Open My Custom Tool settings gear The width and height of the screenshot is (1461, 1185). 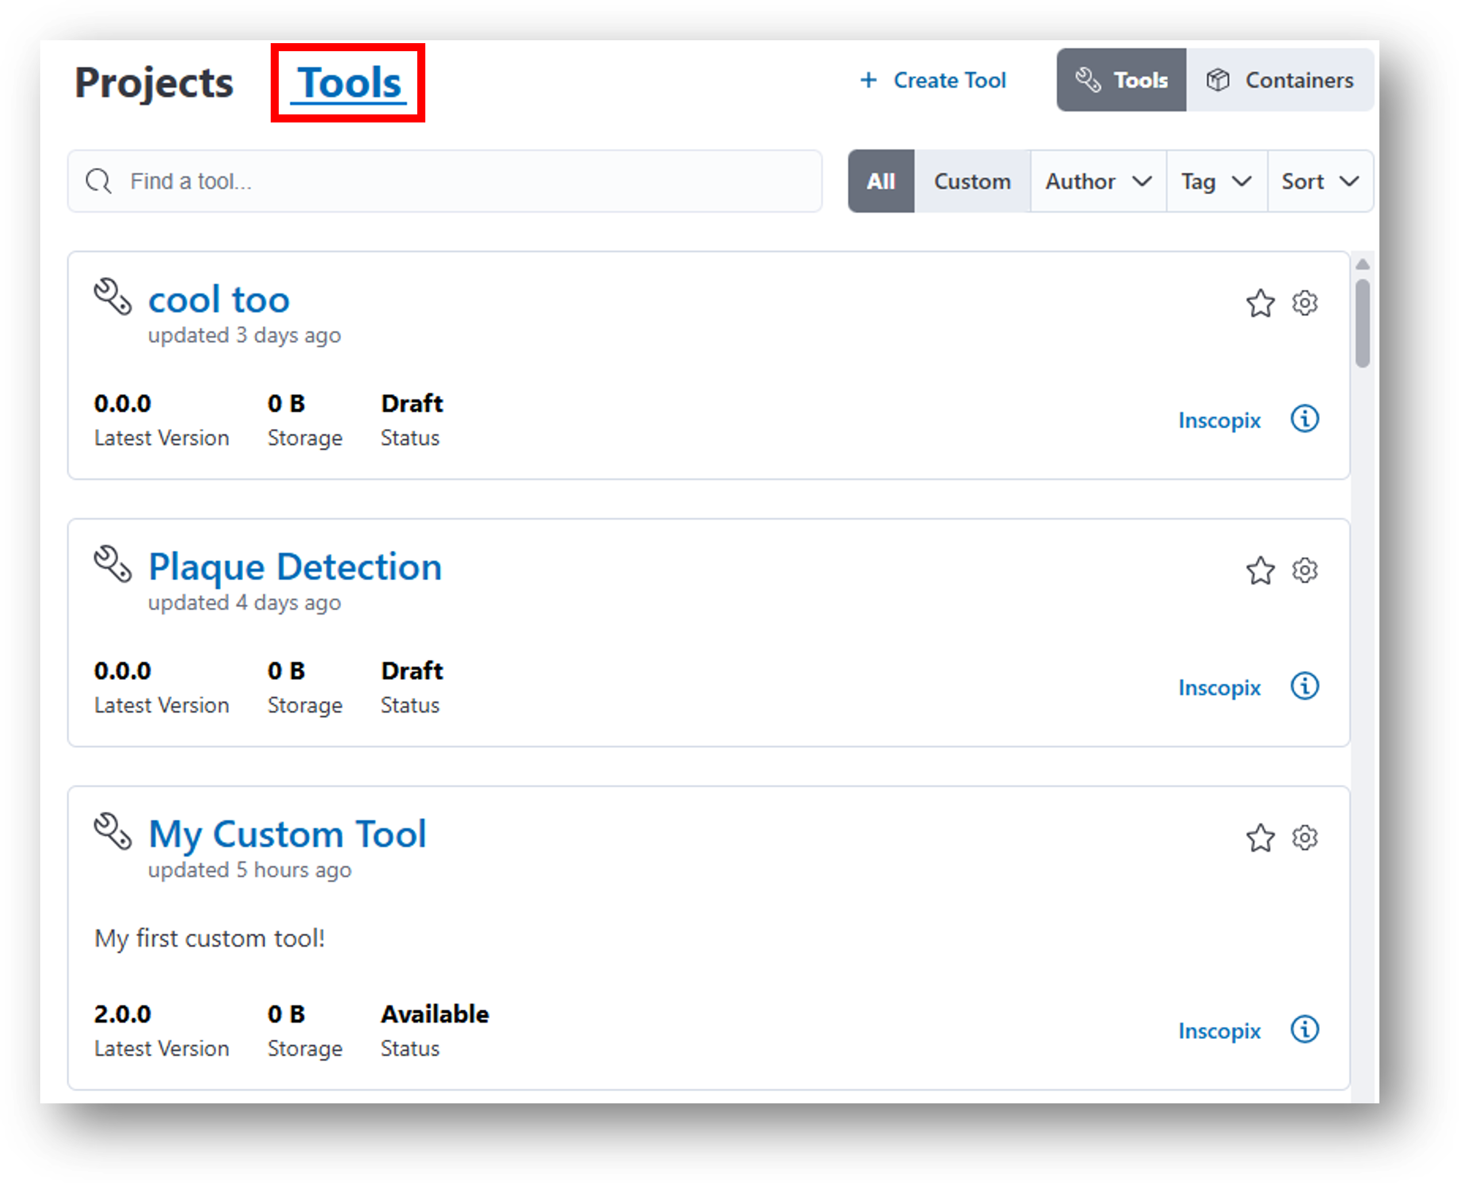coord(1304,838)
